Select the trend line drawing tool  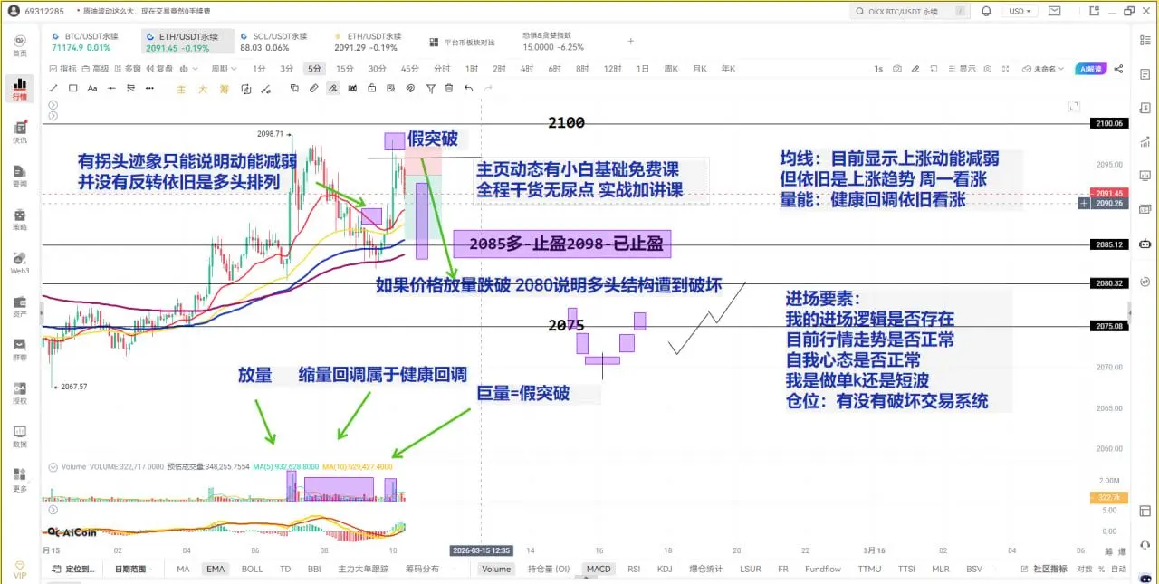(x=53, y=88)
